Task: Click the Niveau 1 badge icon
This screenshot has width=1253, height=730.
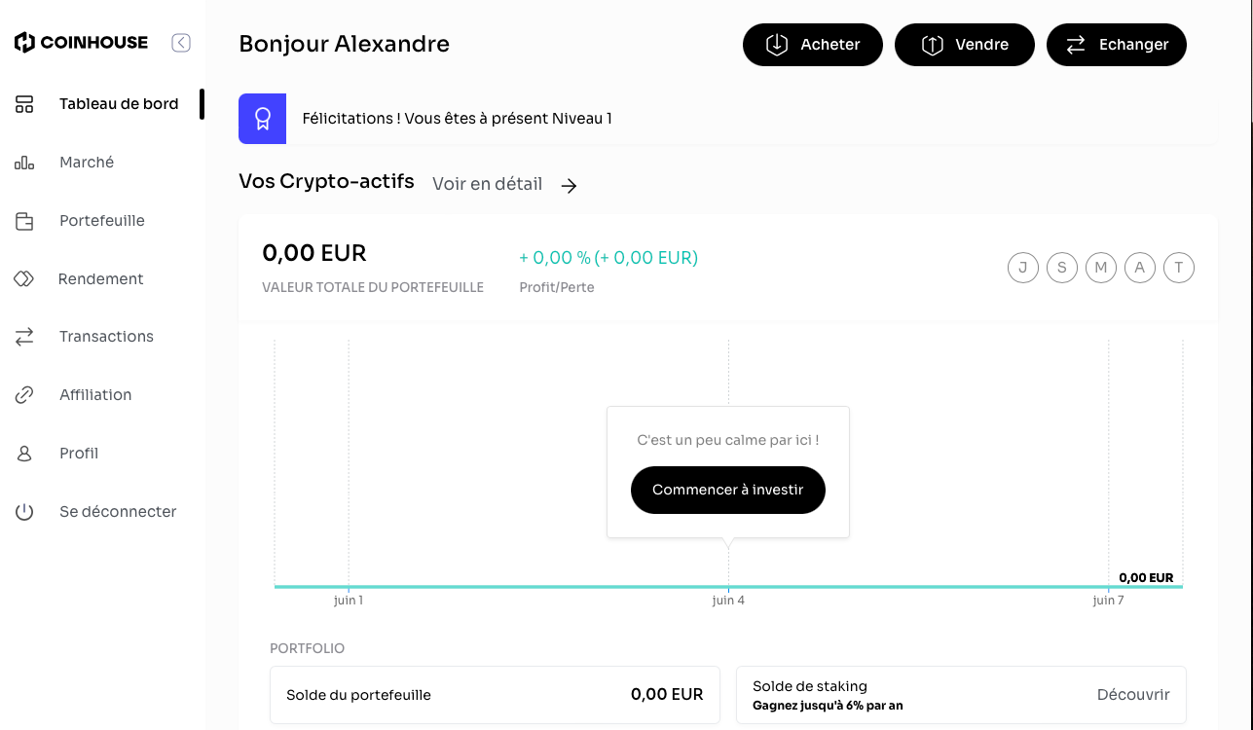Action: pyautogui.click(x=262, y=119)
